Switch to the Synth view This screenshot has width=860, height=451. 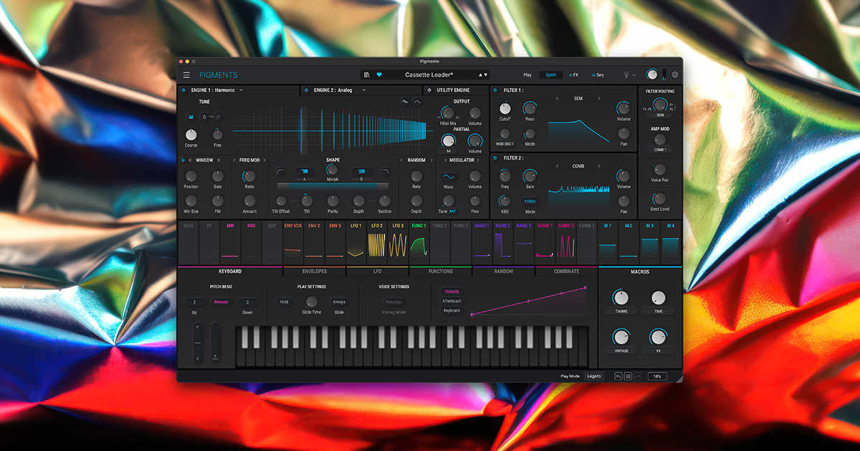point(550,74)
